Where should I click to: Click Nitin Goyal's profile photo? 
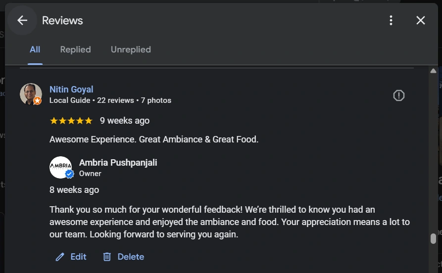pyautogui.click(x=30, y=93)
